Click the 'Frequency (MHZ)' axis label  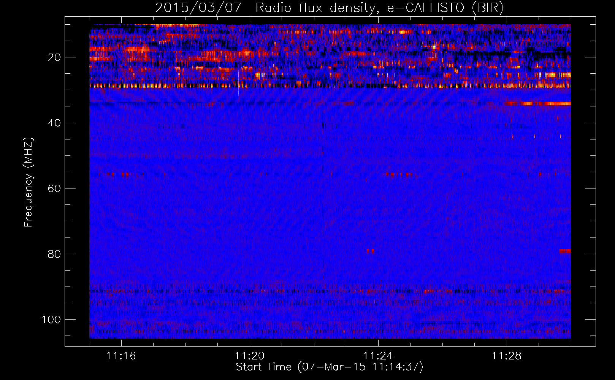pos(29,182)
